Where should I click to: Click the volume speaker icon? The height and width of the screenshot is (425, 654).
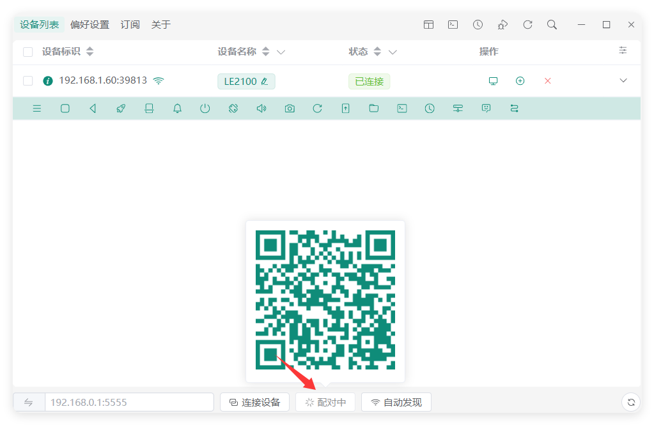[261, 108]
